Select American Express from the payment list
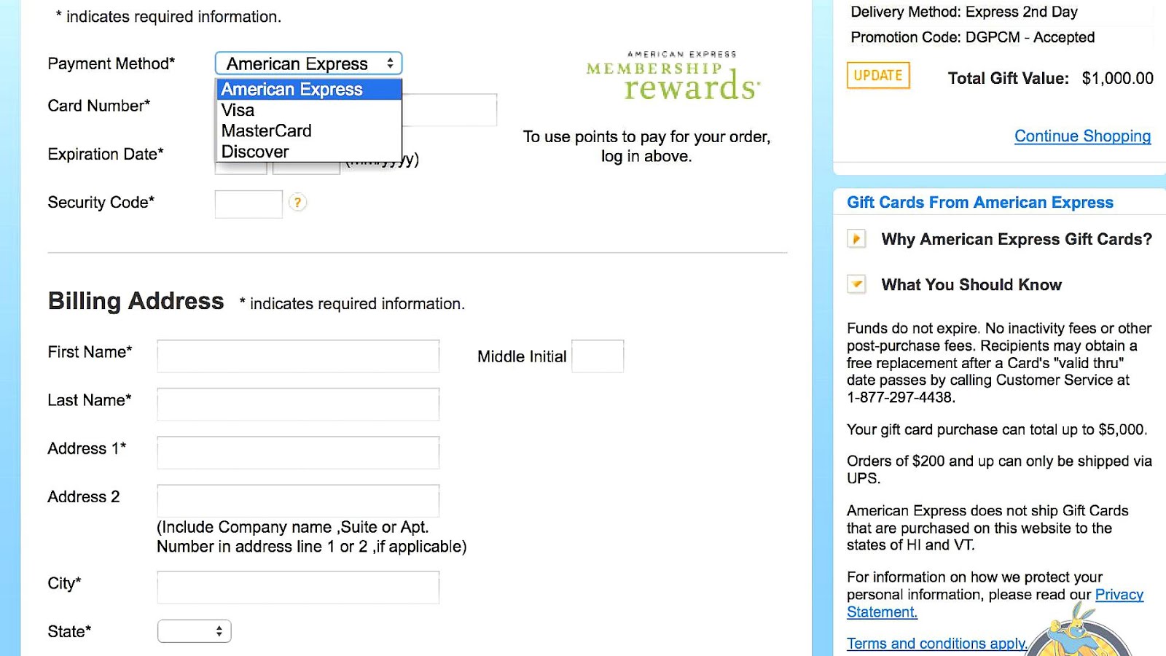 309,90
